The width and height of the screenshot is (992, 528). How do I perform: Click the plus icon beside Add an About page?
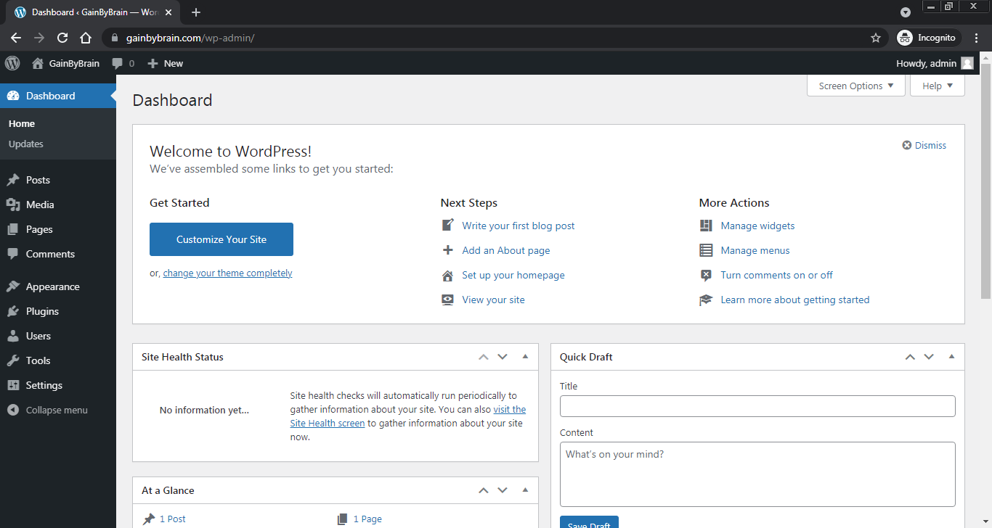[x=448, y=250]
